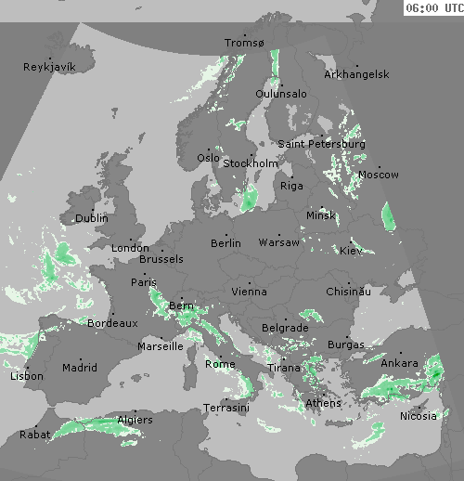The height and width of the screenshot is (481, 464).
Task: Click the Algiers city label
Action: 135,420
